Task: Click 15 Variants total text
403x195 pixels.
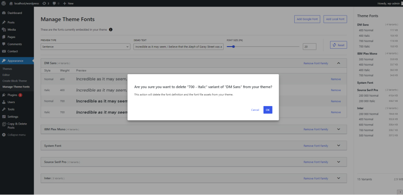Action: tap(364, 179)
